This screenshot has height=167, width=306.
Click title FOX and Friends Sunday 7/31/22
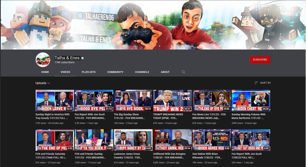[x=90, y=156]
